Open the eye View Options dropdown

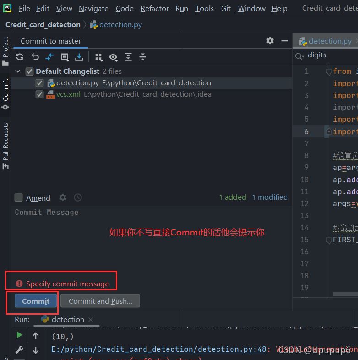113,57
